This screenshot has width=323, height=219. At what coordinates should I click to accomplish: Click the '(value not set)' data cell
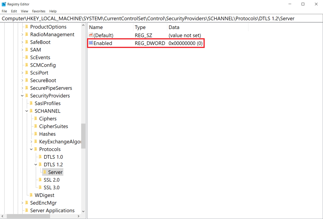(185, 35)
